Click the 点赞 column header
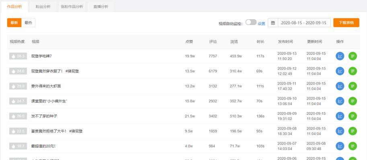This screenshot has width=367, height=160. point(189,42)
